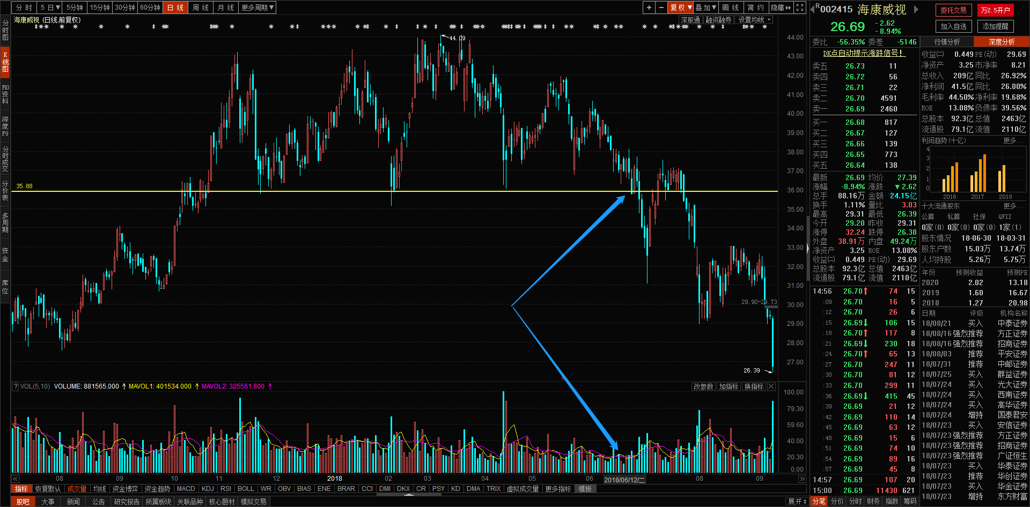Image resolution: width=1030 pixels, height=507 pixels.
Task: Expand the 设置均线 dropdown
Action: click(754, 20)
